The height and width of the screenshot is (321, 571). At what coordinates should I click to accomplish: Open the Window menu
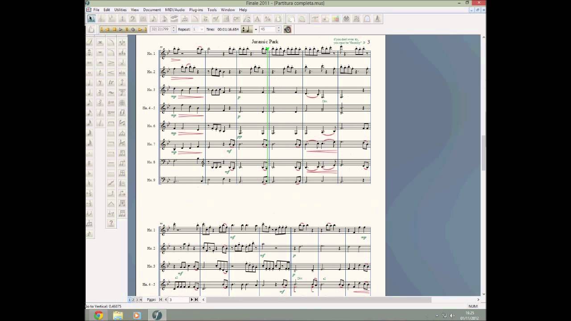click(x=228, y=10)
